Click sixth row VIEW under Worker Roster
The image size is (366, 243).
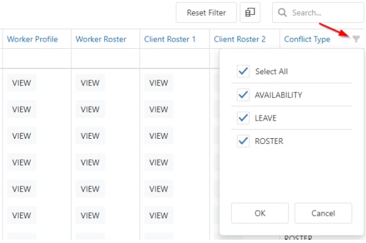coord(90,216)
